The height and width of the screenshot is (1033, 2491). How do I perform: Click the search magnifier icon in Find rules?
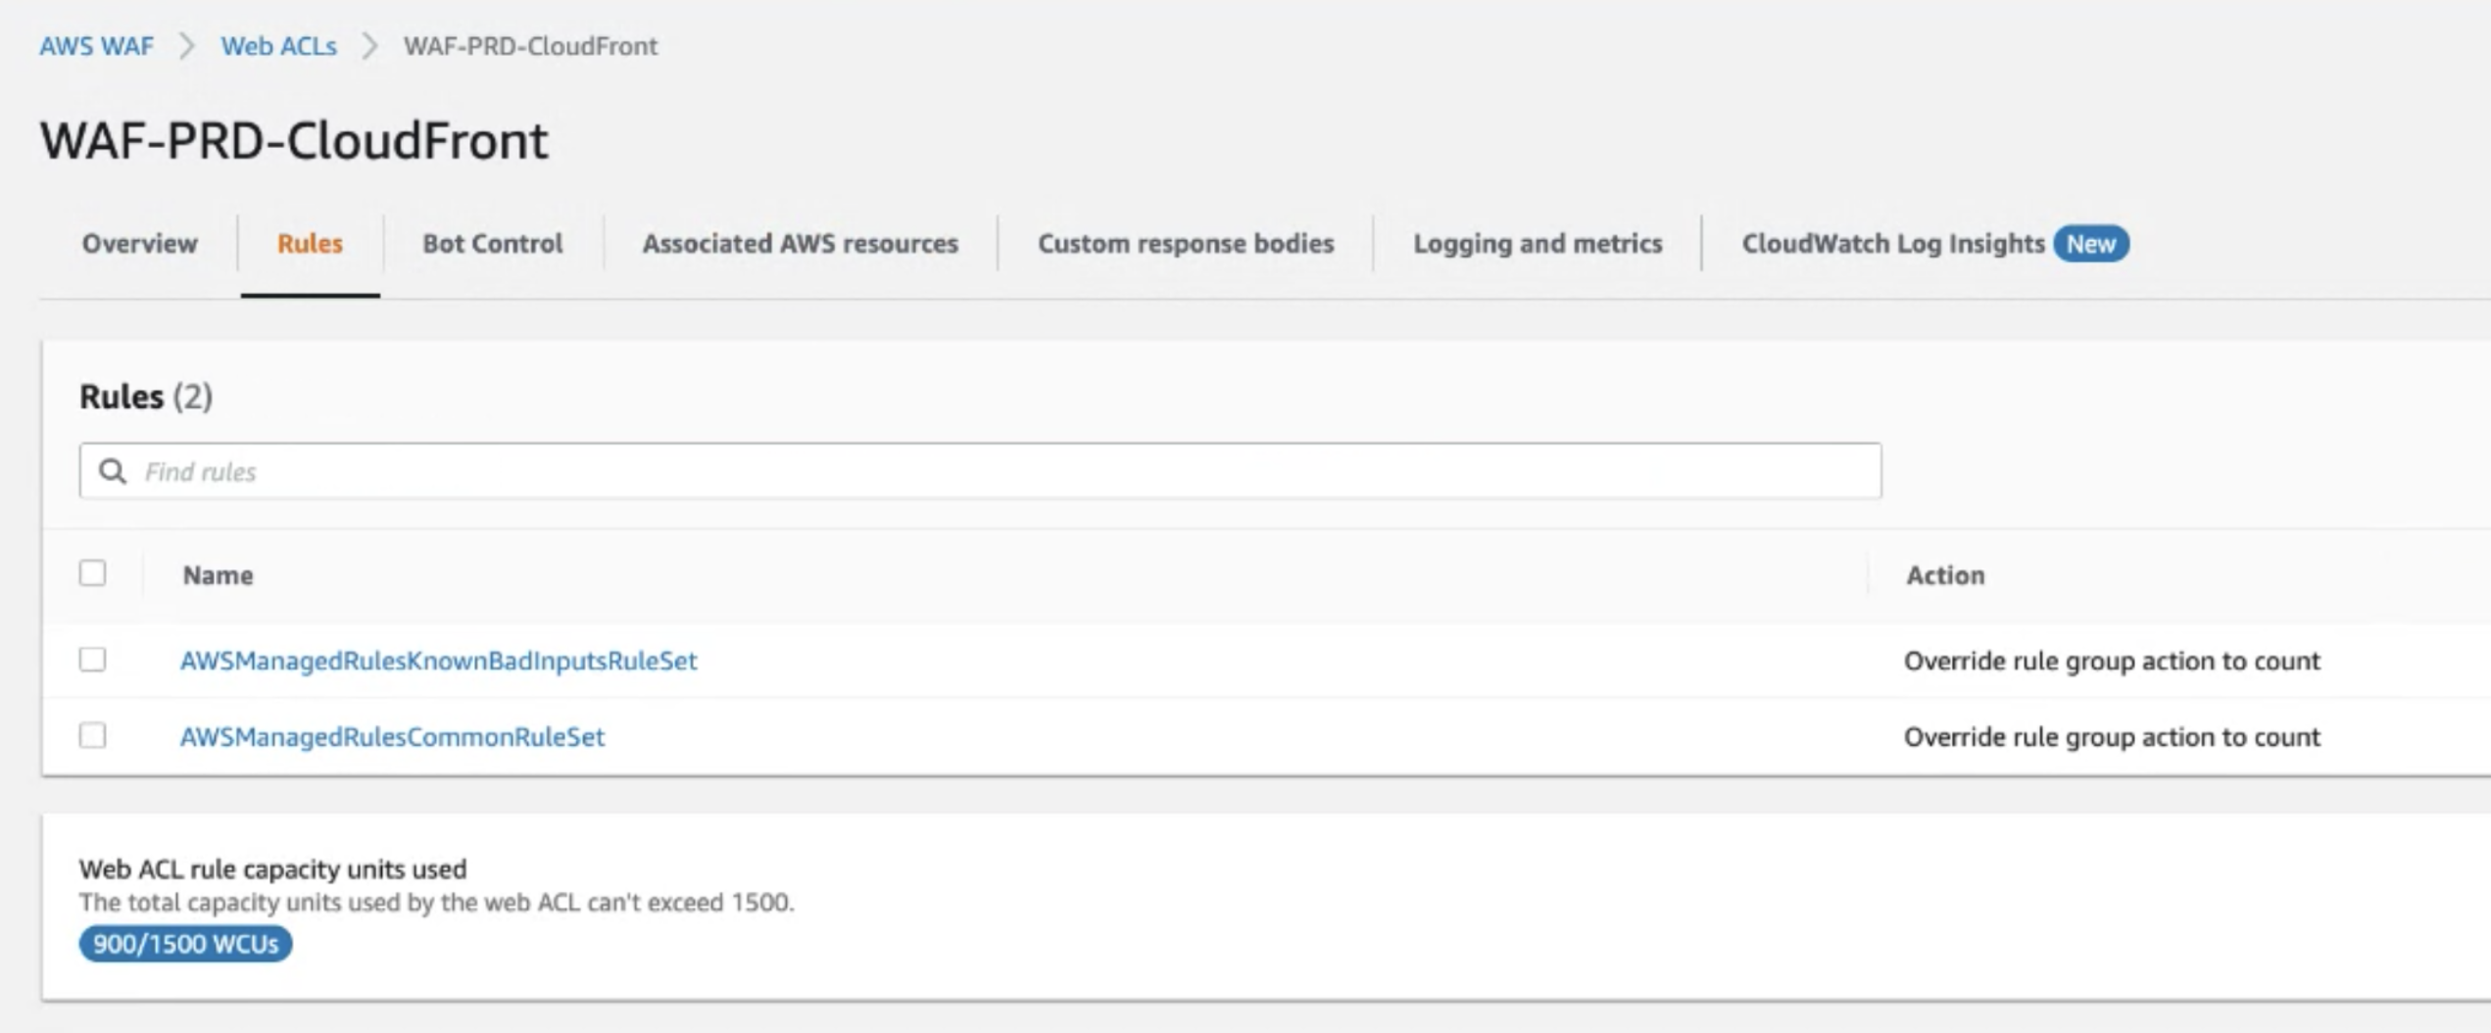pos(113,471)
